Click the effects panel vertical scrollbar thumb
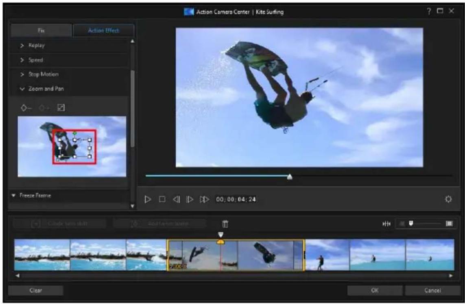 pos(133,108)
